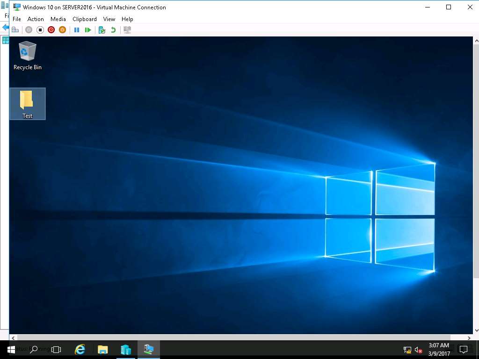479x359 pixels.
Task: Open the Clipboard menu
Action: point(85,19)
